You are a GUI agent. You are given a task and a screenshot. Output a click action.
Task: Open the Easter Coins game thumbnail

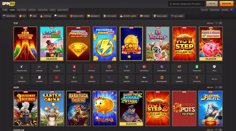click(x=52, y=108)
